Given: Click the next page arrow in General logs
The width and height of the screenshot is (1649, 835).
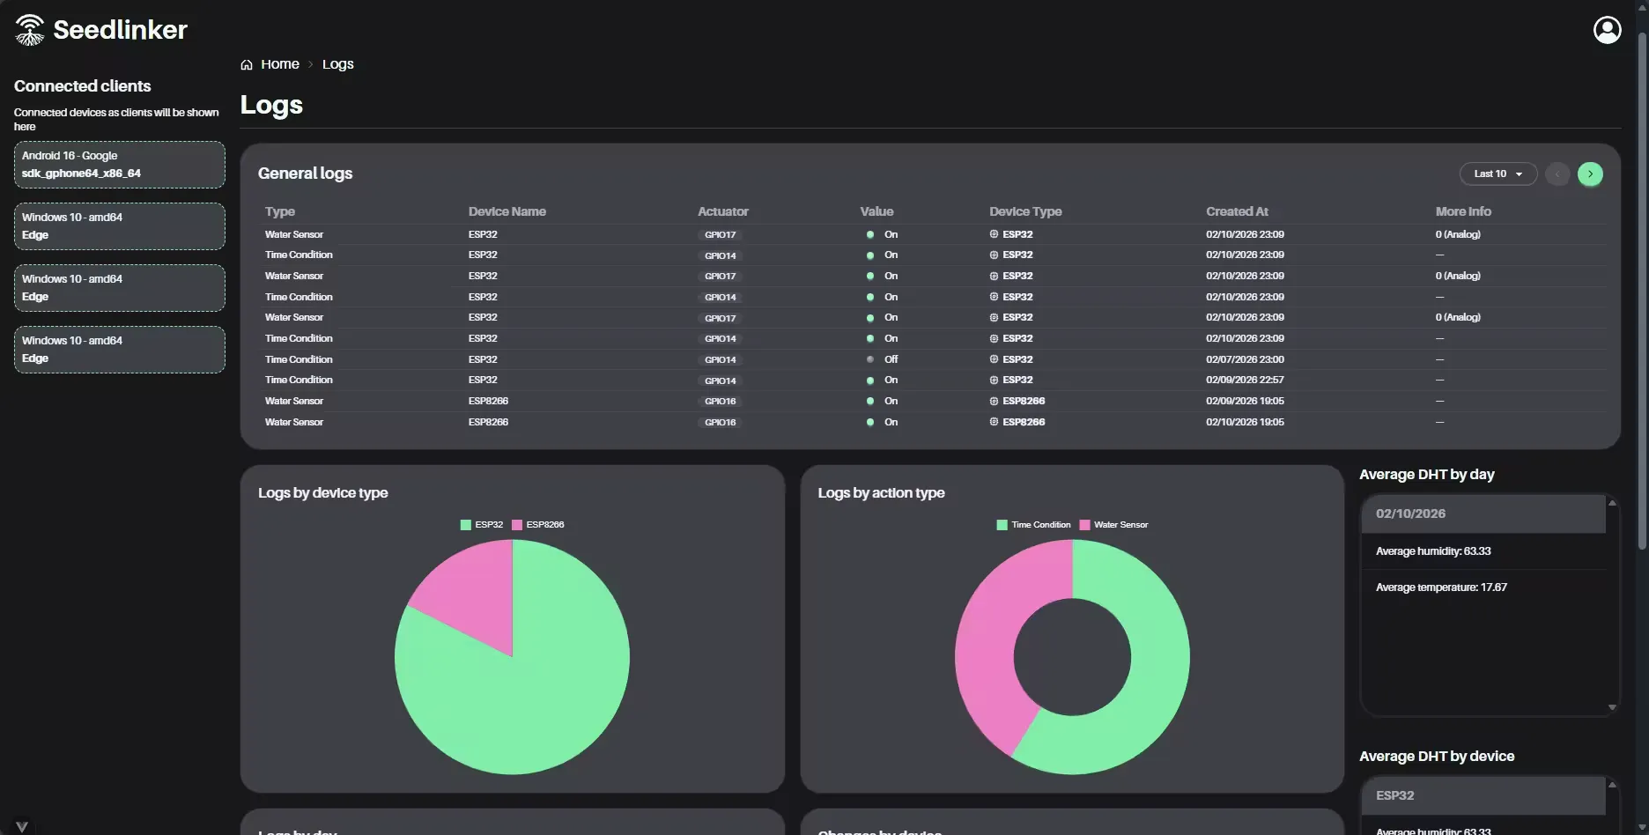Looking at the screenshot, I should [x=1591, y=174].
